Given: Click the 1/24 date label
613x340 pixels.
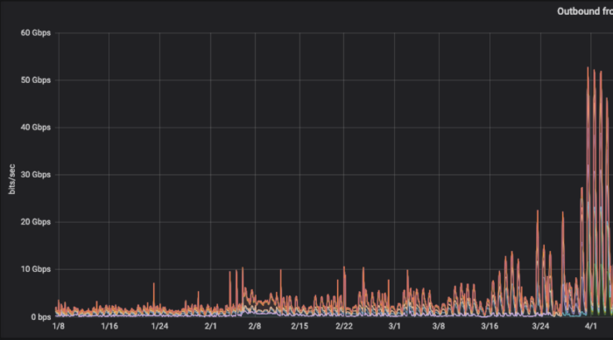Looking at the screenshot, I should 159,326.
